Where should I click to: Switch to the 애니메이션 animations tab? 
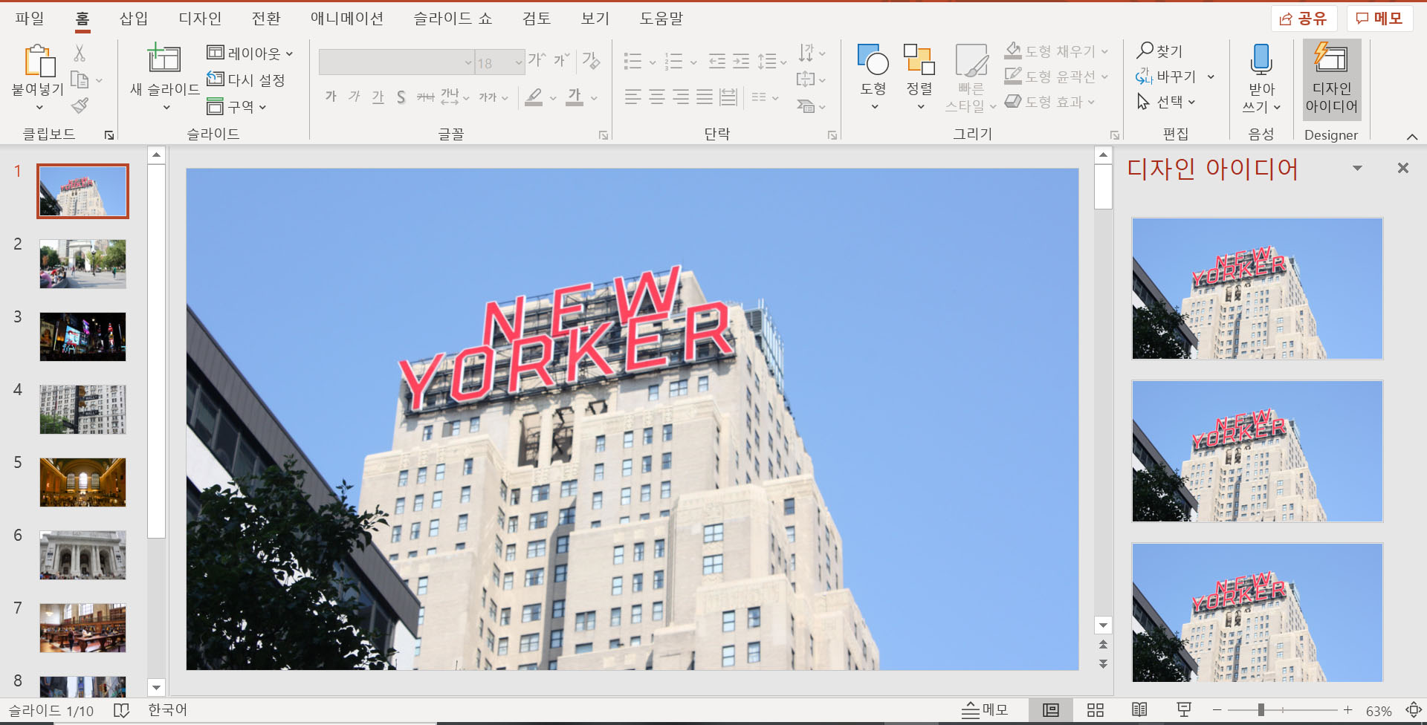click(x=346, y=19)
